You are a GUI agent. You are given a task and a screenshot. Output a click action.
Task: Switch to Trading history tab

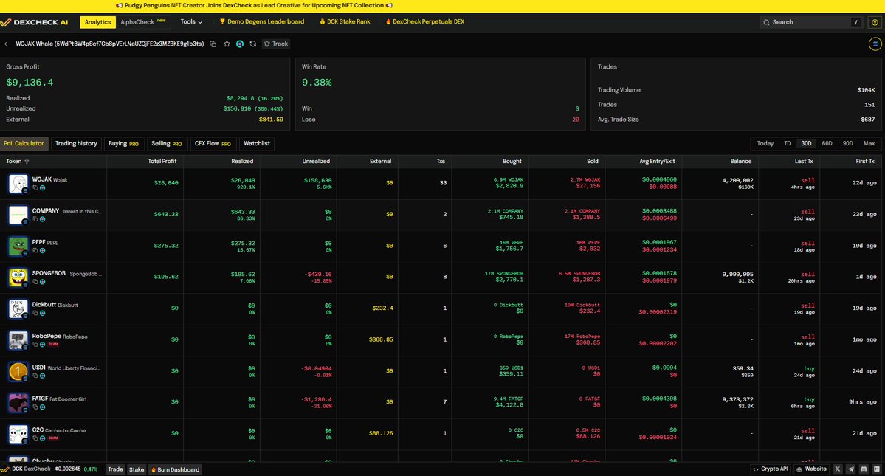(x=76, y=144)
